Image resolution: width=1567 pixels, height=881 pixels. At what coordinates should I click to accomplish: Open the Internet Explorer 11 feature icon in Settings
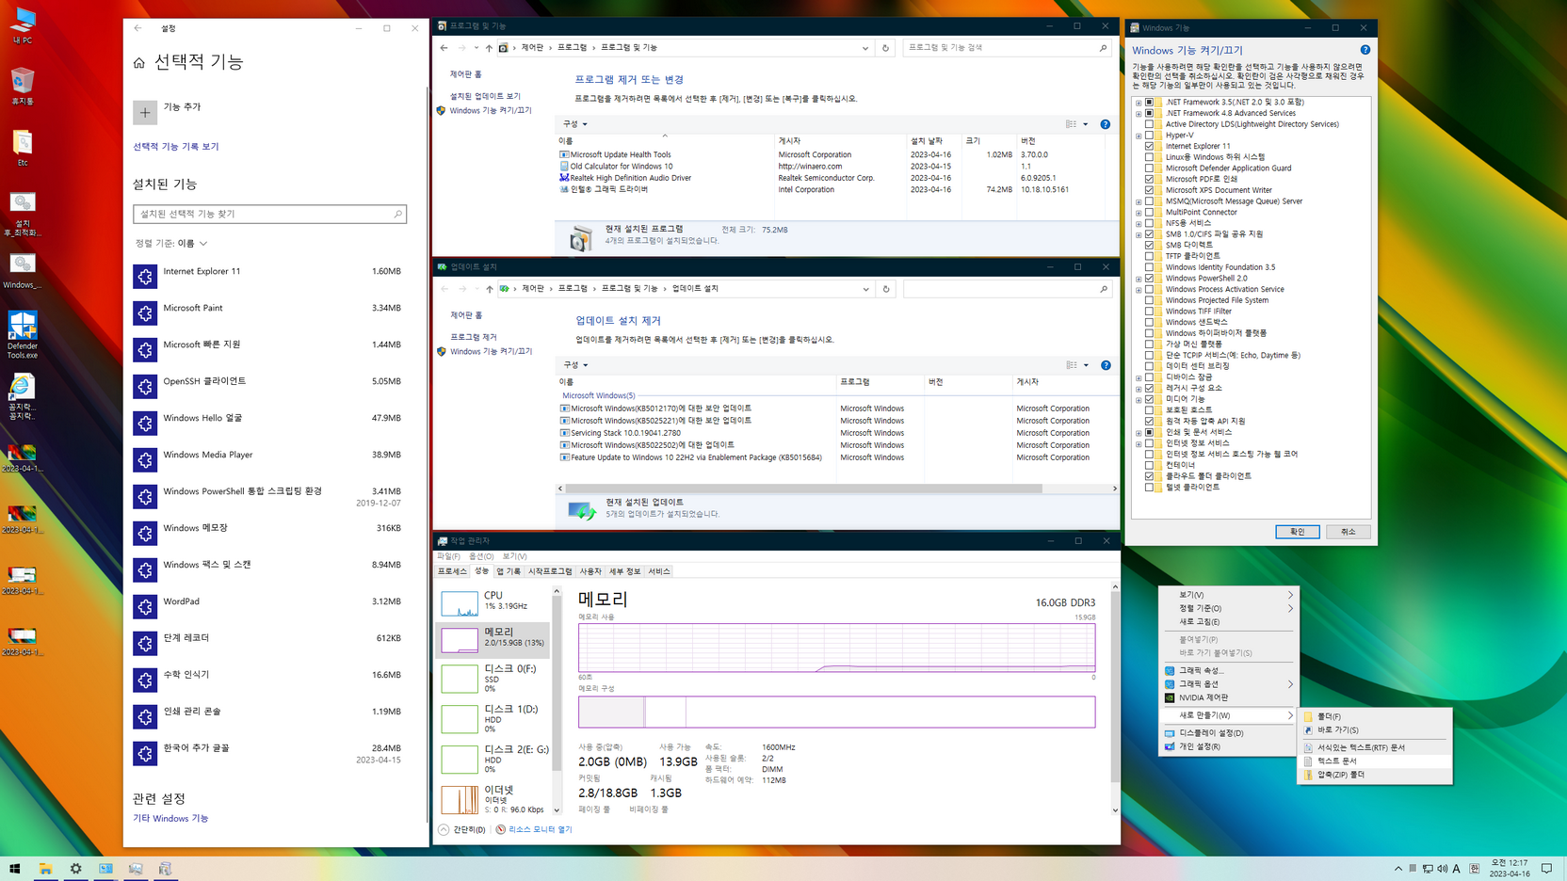tap(145, 276)
